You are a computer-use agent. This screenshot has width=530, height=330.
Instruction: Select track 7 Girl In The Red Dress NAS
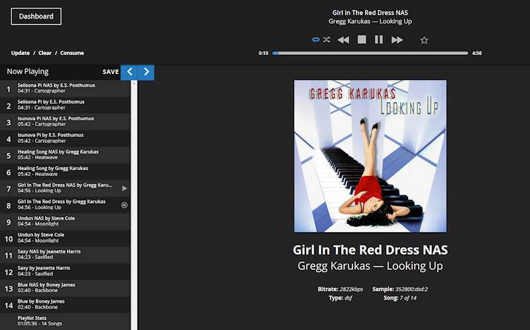tap(65, 188)
